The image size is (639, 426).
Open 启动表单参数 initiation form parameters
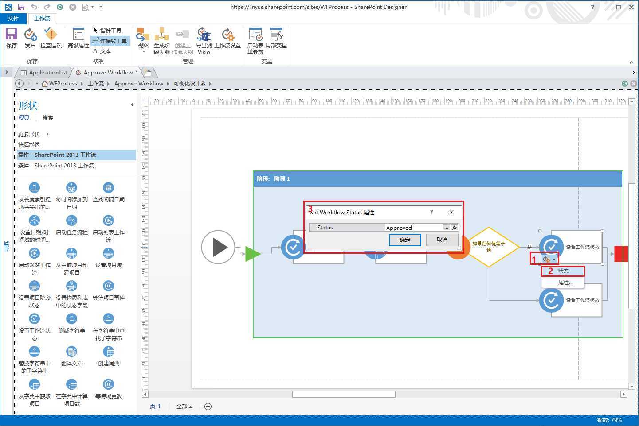255,41
